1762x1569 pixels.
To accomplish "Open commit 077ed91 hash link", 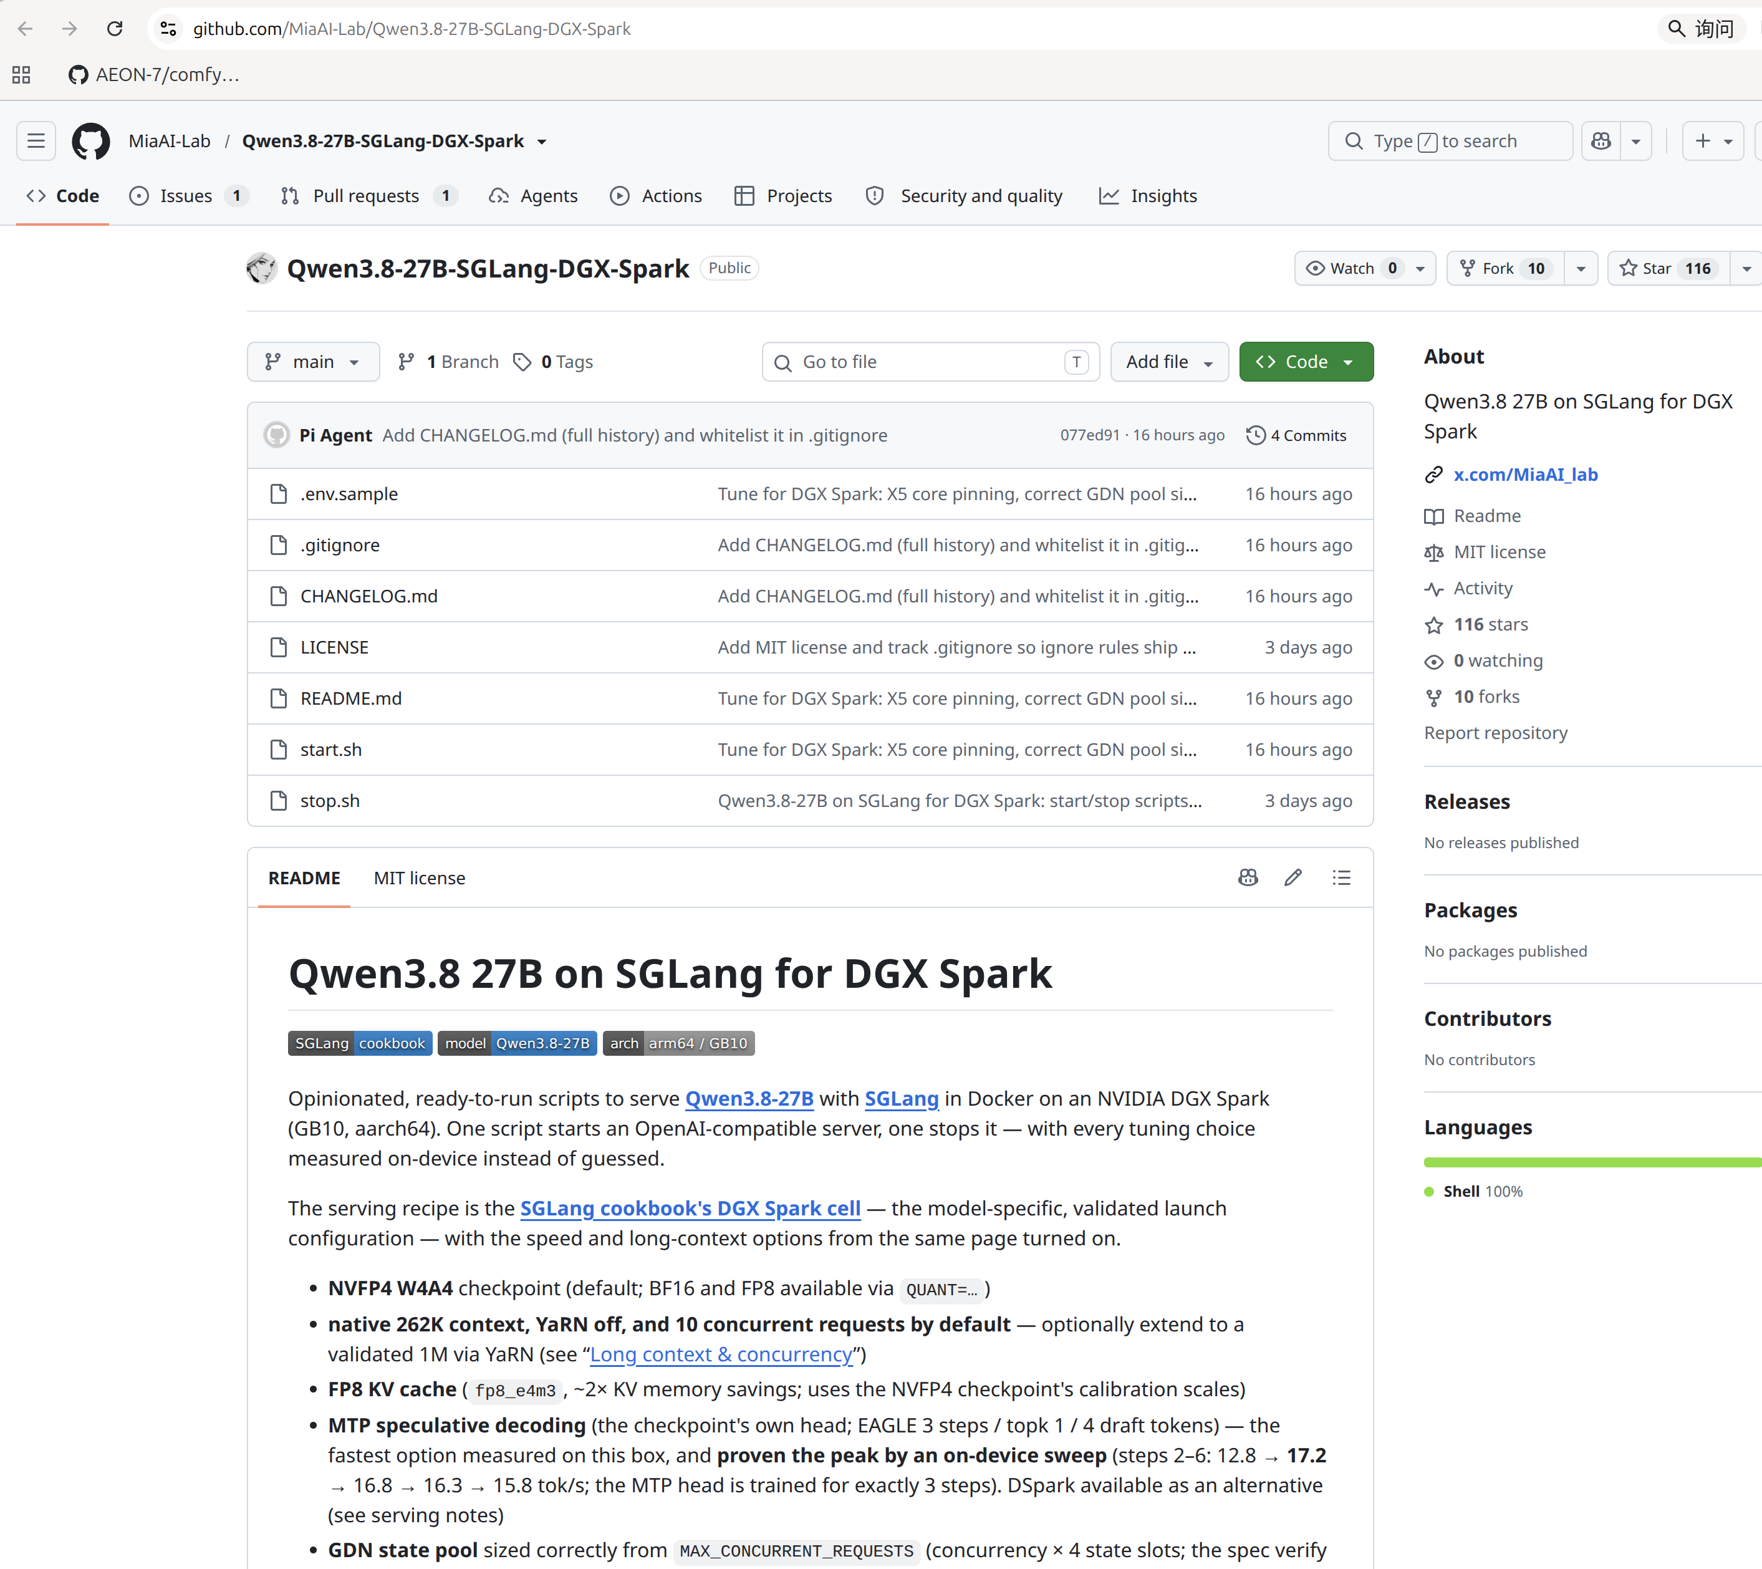I will tap(1090, 435).
